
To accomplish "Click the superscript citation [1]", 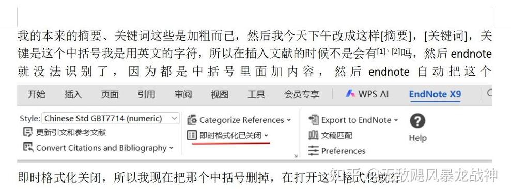I will pos(381,51).
